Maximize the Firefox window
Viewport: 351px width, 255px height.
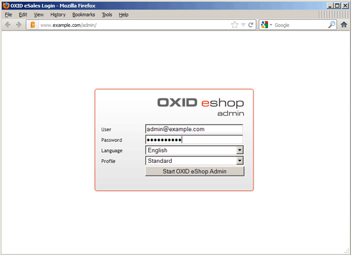337,6
